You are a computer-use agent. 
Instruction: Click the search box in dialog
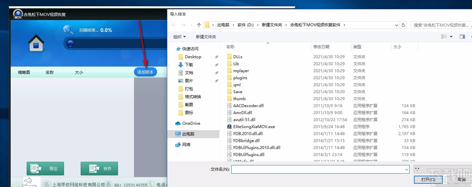coord(441,25)
